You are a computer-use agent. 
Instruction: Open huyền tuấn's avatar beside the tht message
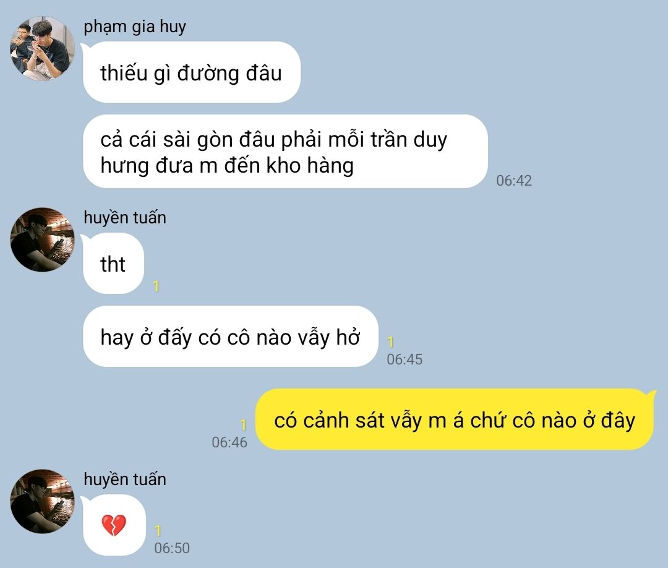point(42,239)
